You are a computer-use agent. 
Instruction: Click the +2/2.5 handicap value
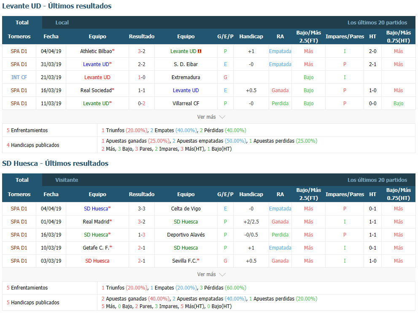click(251, 222)
